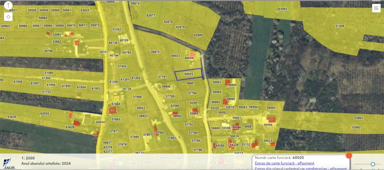Click the map transparency slider handle

373,164
